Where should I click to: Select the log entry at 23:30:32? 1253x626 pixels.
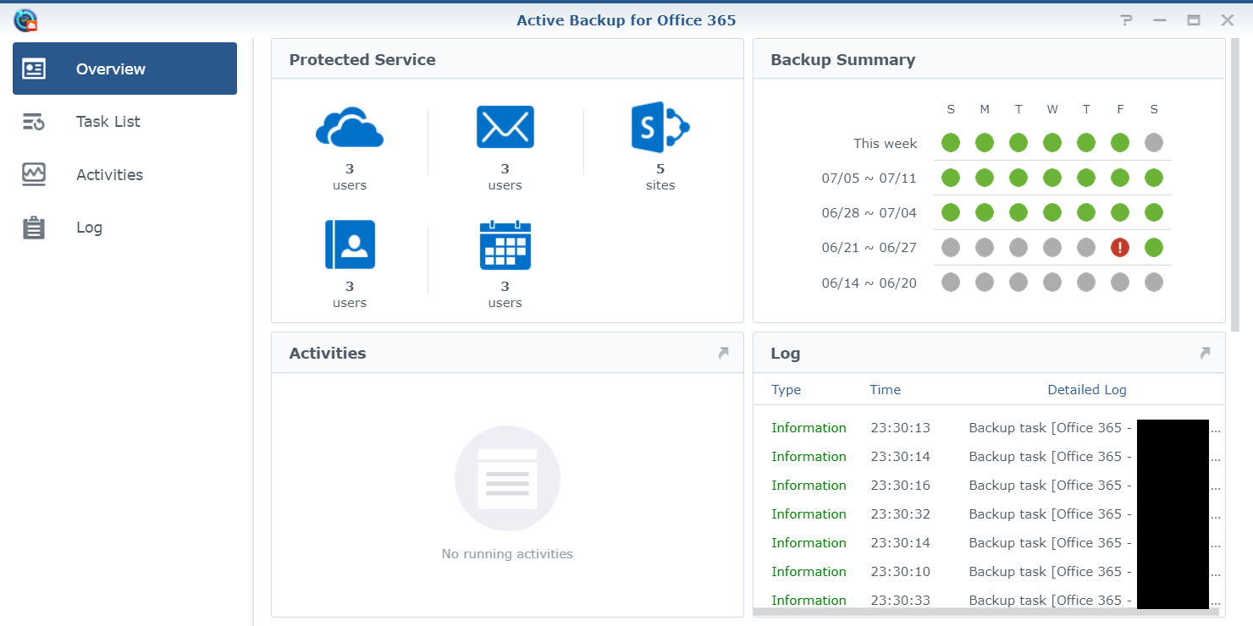(989, 514)
